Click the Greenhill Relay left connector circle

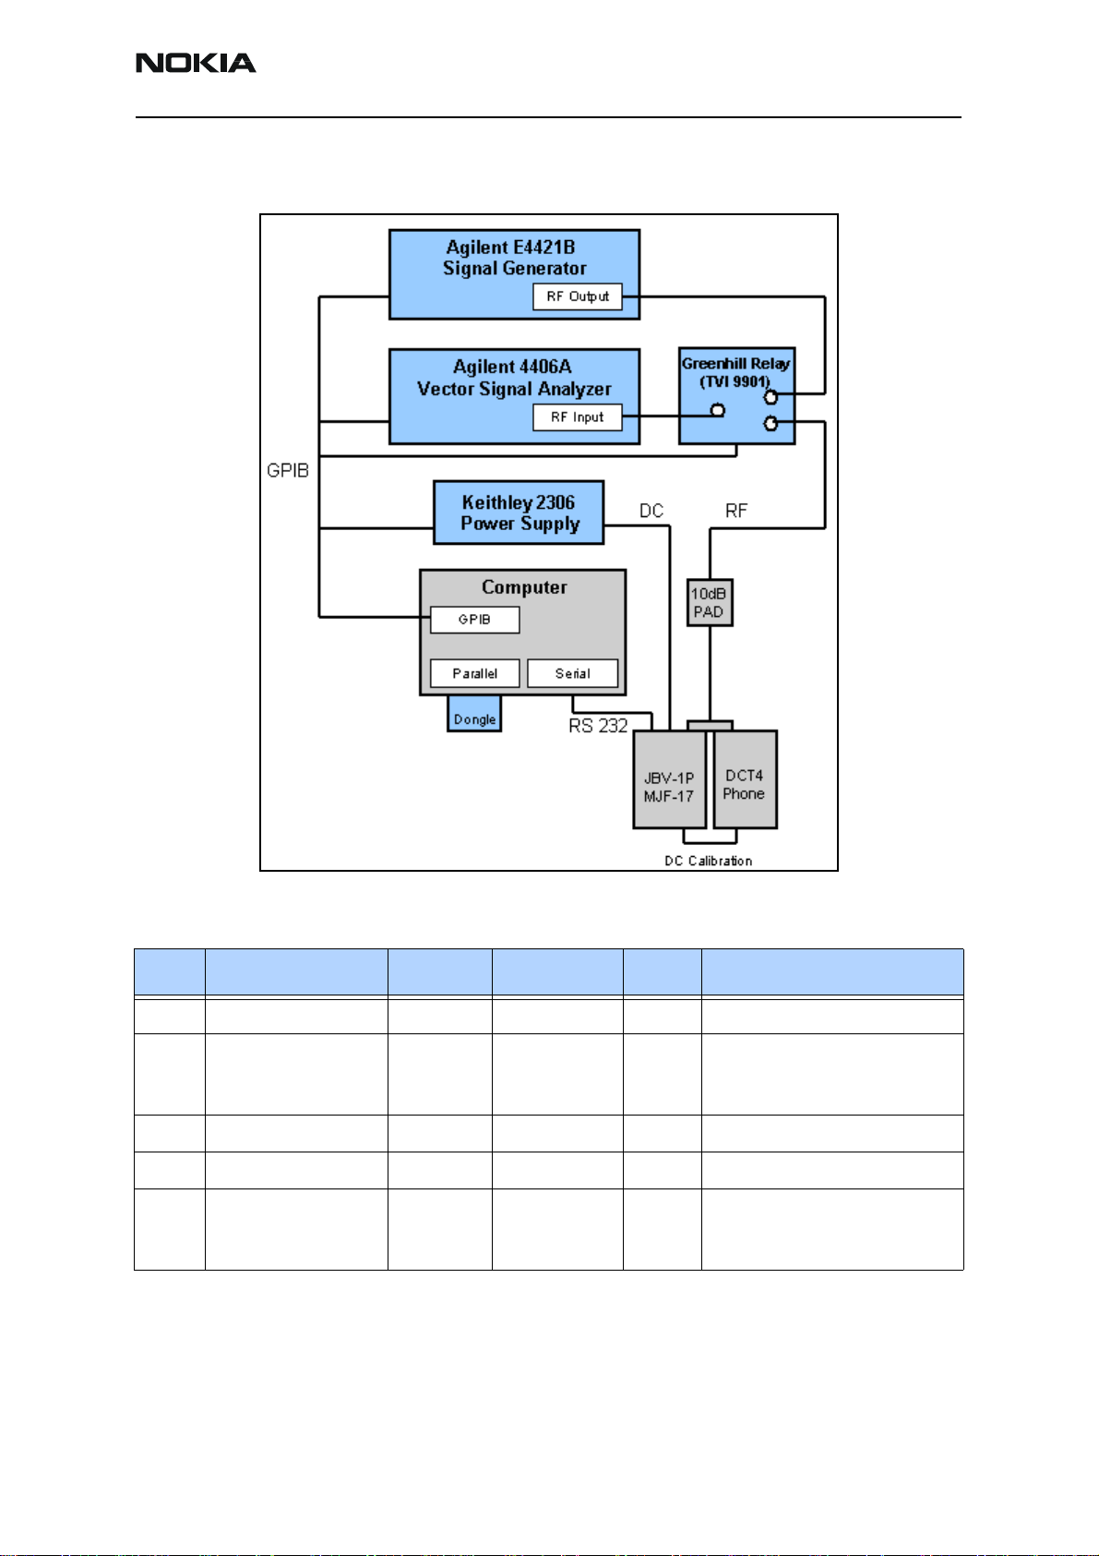pos(717,410)
